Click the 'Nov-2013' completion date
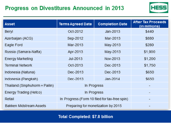This screenshot has height=125, width=171. tap(112, 59)
